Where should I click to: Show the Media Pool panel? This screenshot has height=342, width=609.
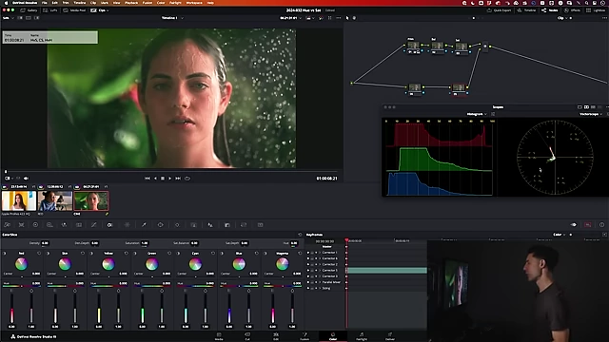point(74,10)
